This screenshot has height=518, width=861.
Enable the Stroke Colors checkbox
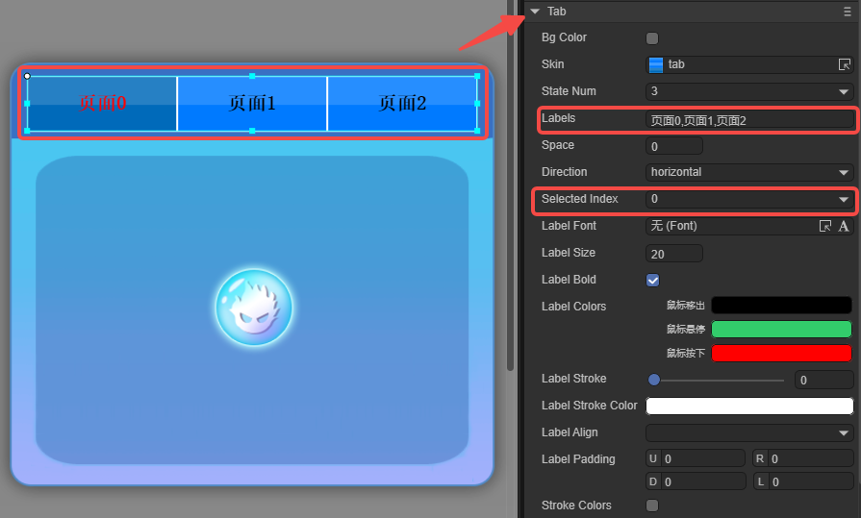[x=652, y=506]
